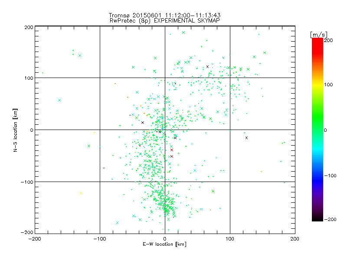Select the lone yellow X marker in the plot
Viewport: 347px width, 260px height.
click(x=81, y=193)
